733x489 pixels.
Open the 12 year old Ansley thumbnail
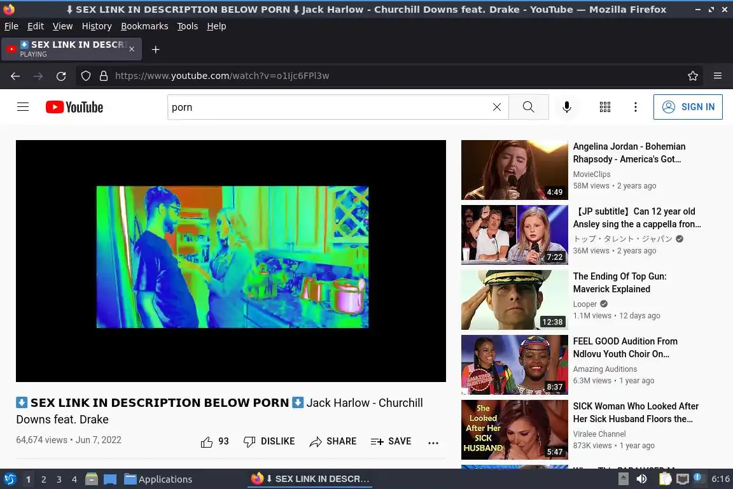click(514, 235)
